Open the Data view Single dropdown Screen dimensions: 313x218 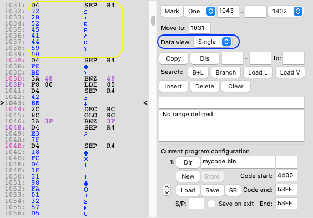pyautogui.click(x=213, y=42)
